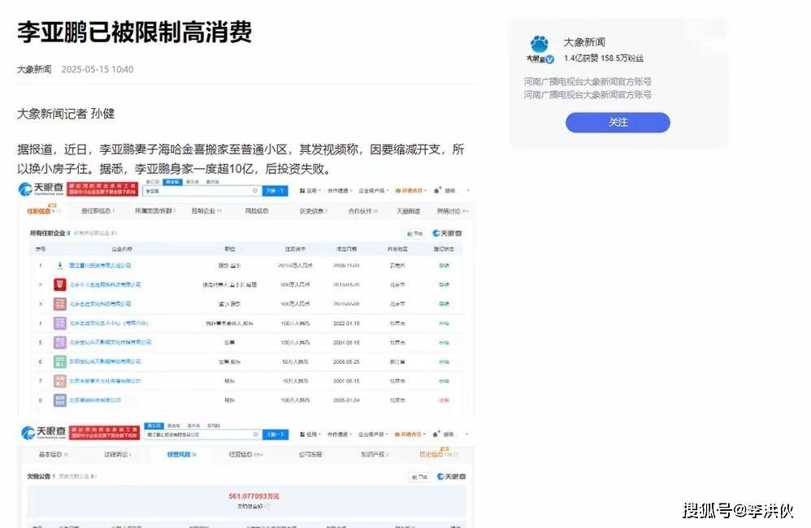811x528 pixels.
Task: Click the 天眼查 logo in the 任职信息 screenshot
Action: 41,189
